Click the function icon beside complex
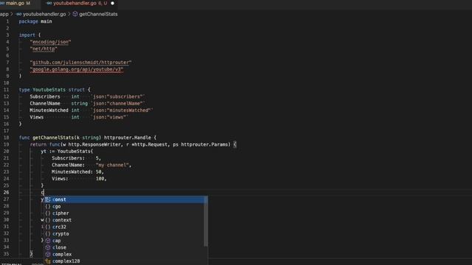Viewport: 472px width, 265px height. pyautogui.click(x=47, y=255)
